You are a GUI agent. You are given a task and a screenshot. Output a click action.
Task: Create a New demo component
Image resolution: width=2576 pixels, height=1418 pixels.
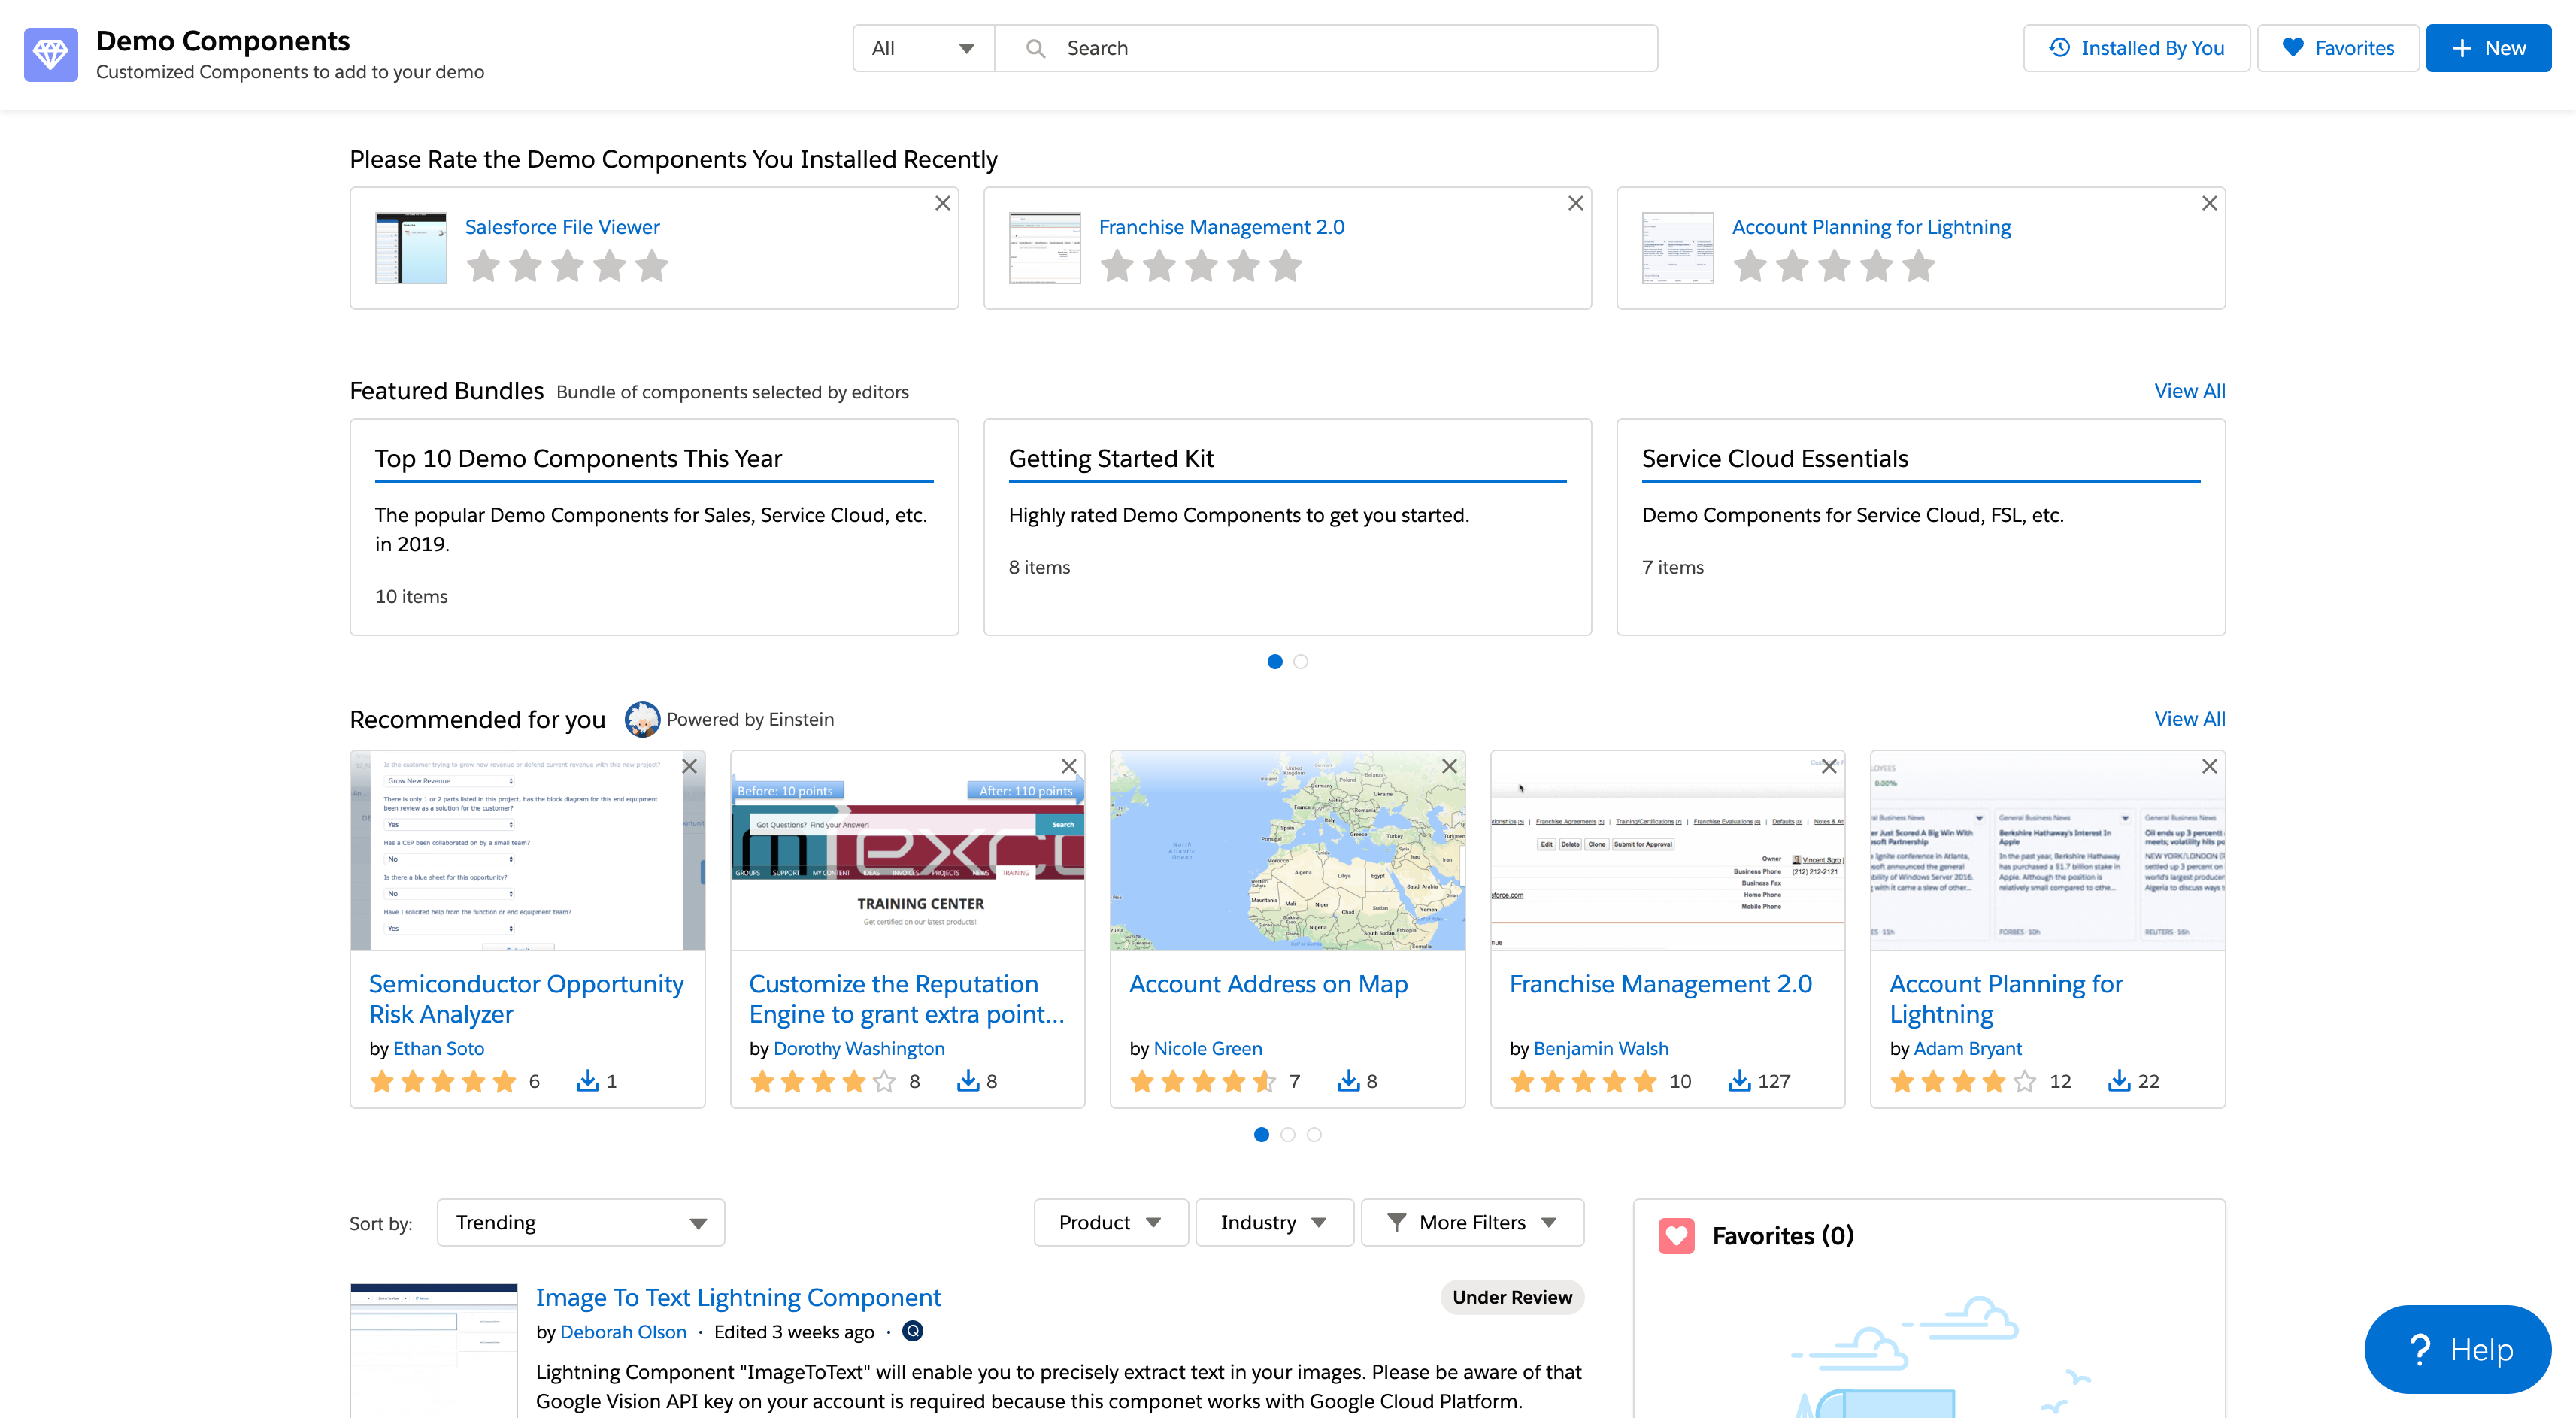(x=2488, y=48)
